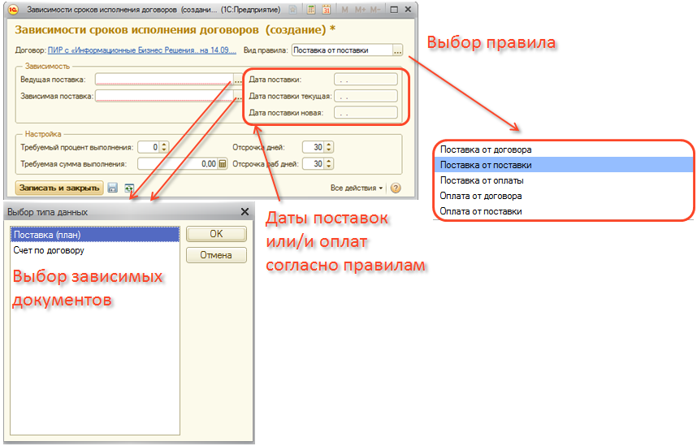The height and width of the screenshot is (446, 697).
Task: Open Вид правила selection ellipsis button
Action: 397,50
